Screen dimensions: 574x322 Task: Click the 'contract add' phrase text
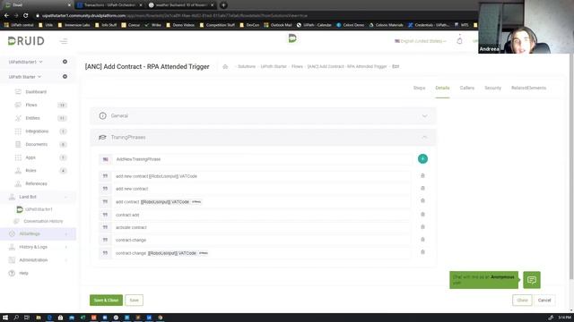127,215
